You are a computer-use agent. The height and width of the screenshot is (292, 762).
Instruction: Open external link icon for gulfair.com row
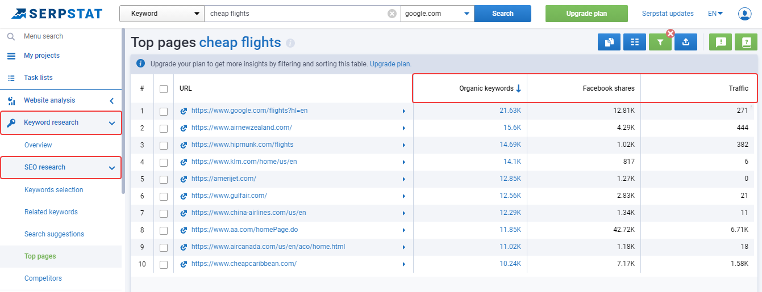click(x=184, y=196)
